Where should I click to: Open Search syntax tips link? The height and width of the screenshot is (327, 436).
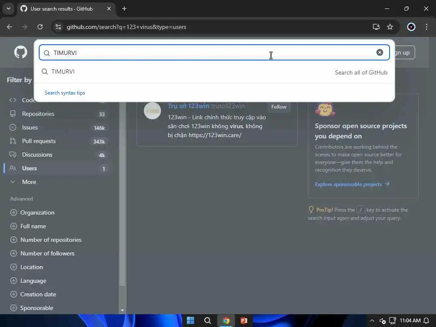pyautogui.click(x=65, y=92)
